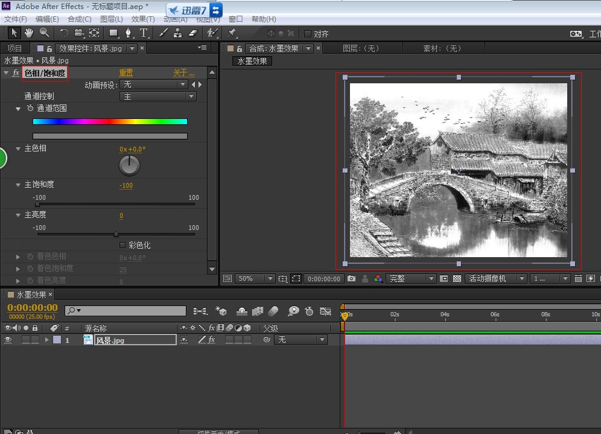Select the Pen tool
601x434 pixels.
point(129,33)
